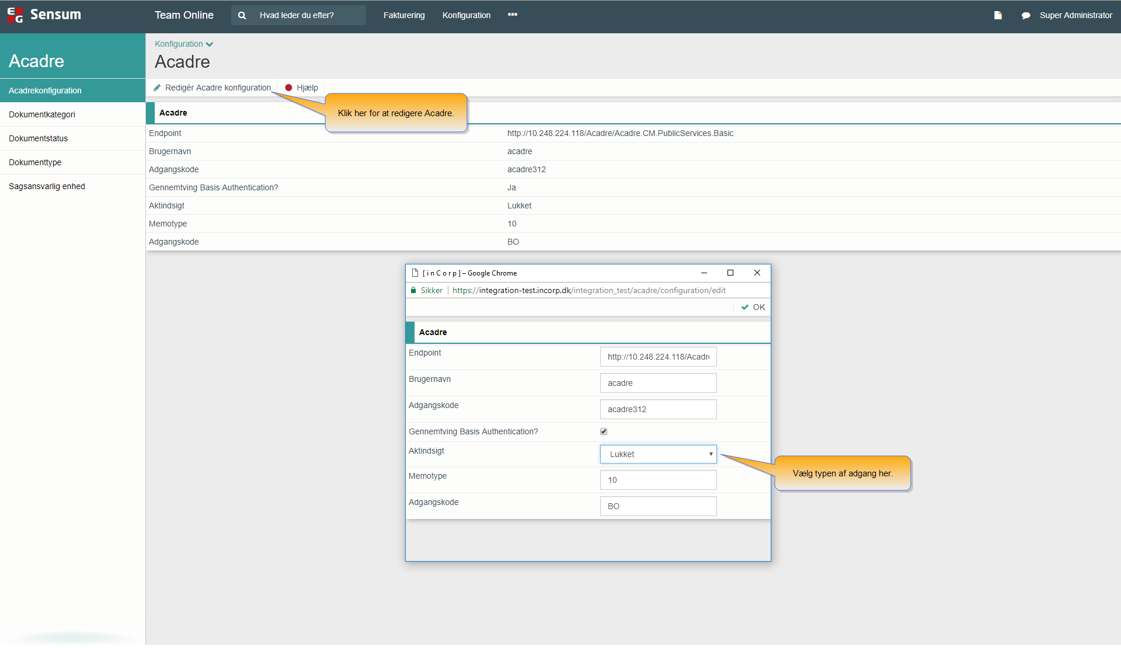Click the pencil edit icon

coord(157,88)
